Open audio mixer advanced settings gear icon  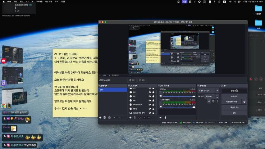pyautogui.click(x=161, y=118)
